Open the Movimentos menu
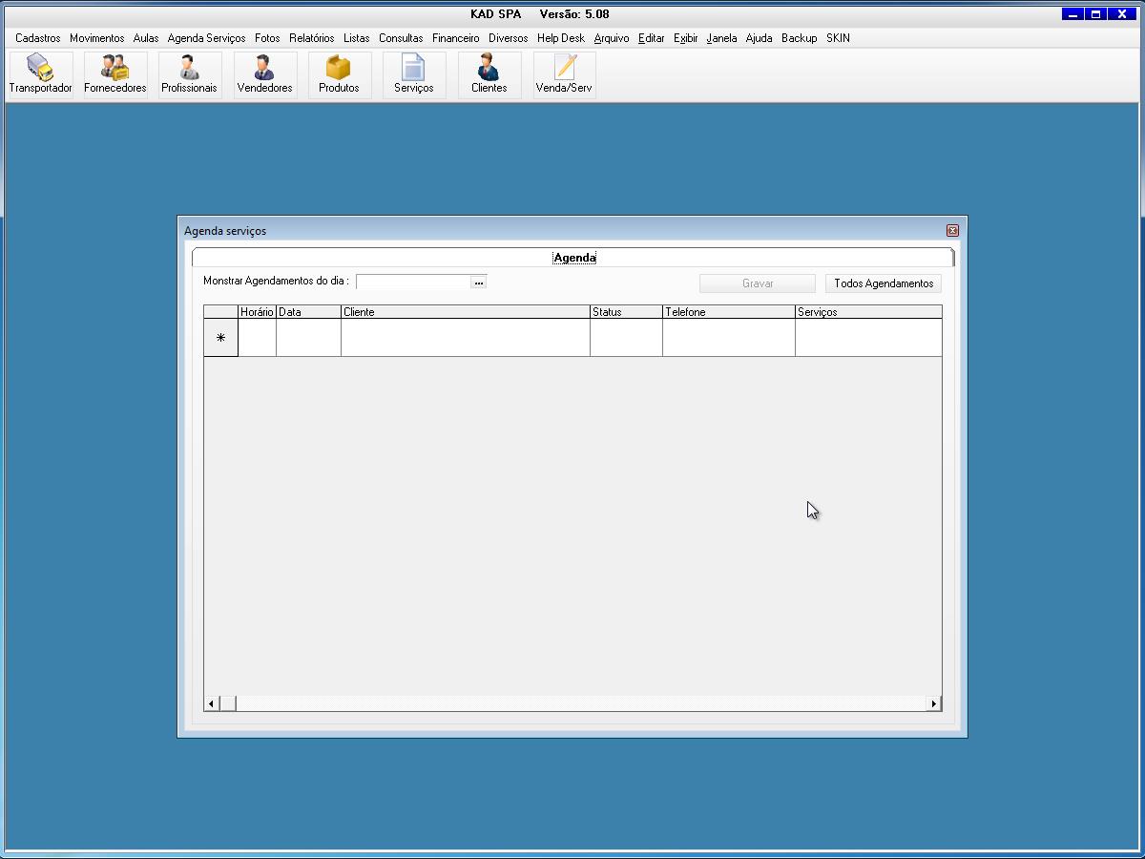Viewport: 1145px width, 859px height. pyautogui.click(x=96, y=38)
